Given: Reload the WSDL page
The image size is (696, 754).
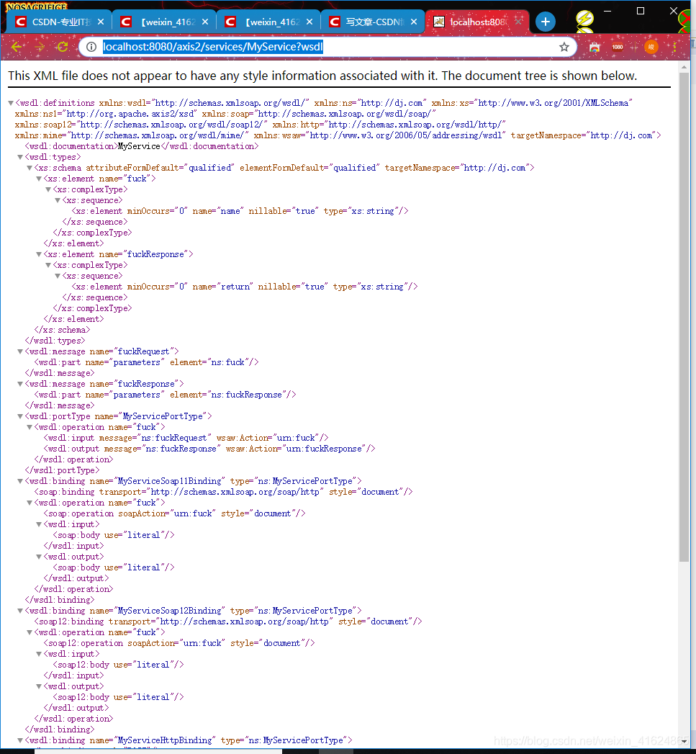Looking at the screenshot, I should pyautogui.click(x=62, y=47).
